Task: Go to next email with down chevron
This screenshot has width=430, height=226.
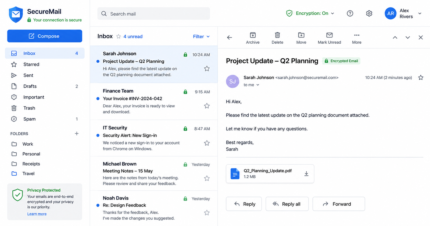Action: (x=408, y=37)
